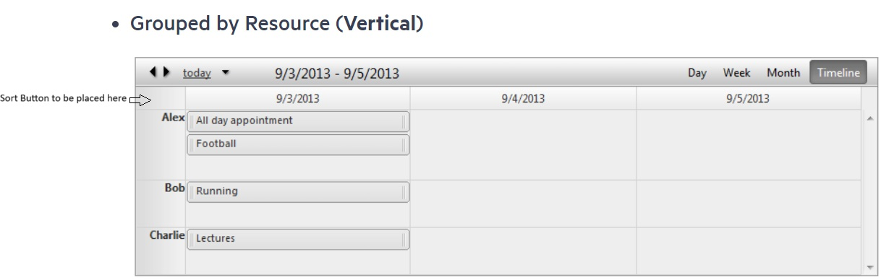Grab right resize handle of Football appointment
The image size is (881, 280).
[404, 144]
